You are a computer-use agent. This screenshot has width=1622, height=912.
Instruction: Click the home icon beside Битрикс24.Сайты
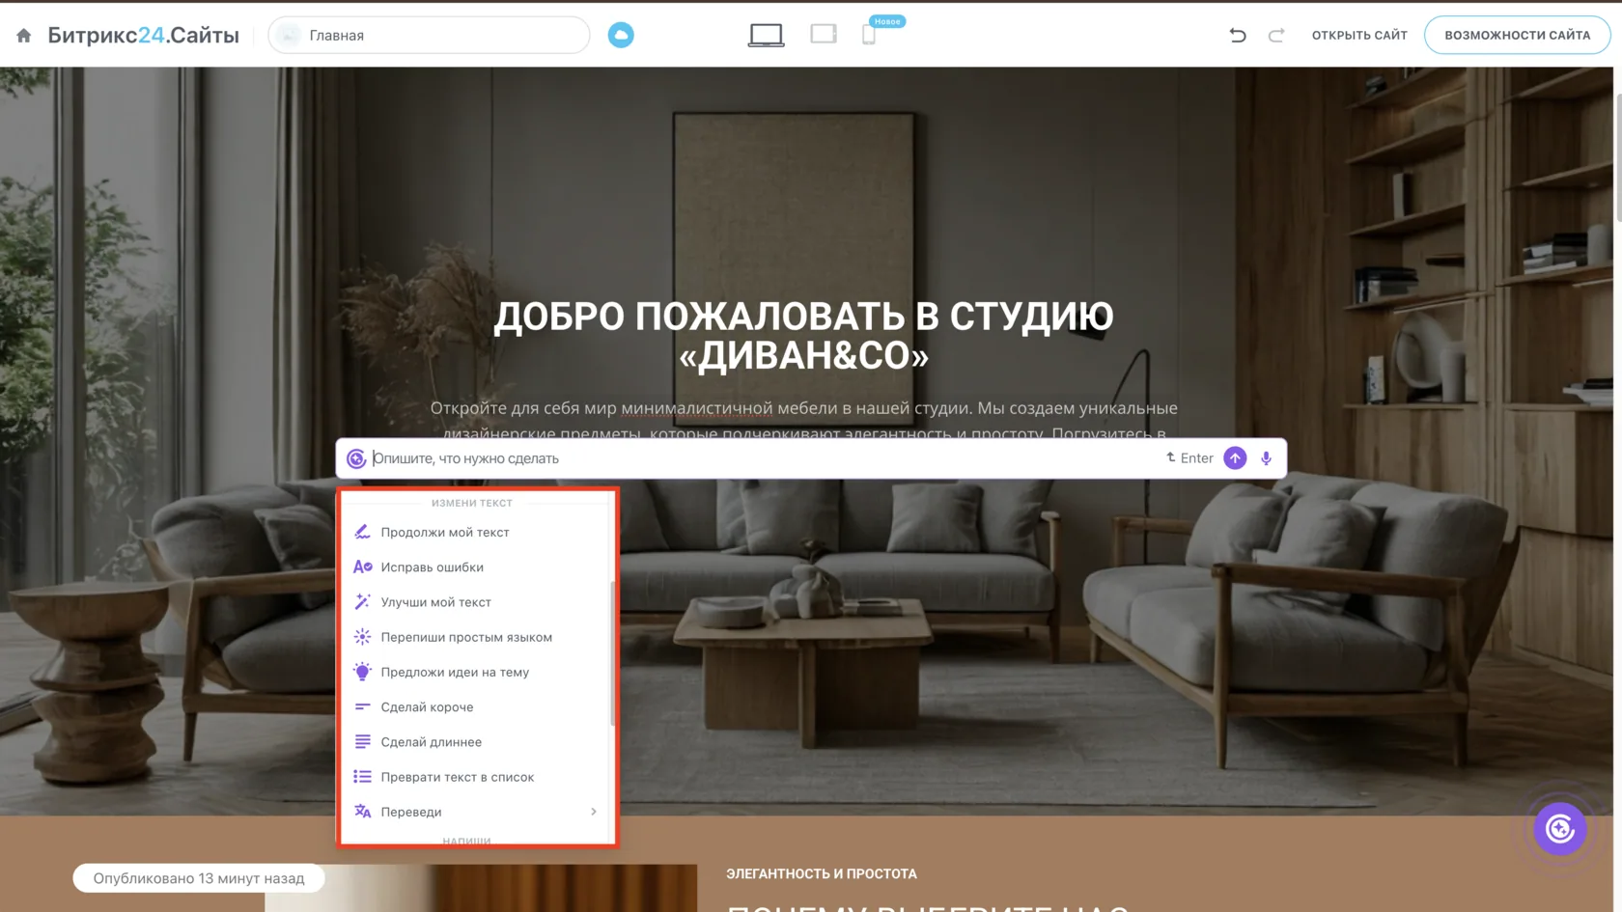click(24, 36)
